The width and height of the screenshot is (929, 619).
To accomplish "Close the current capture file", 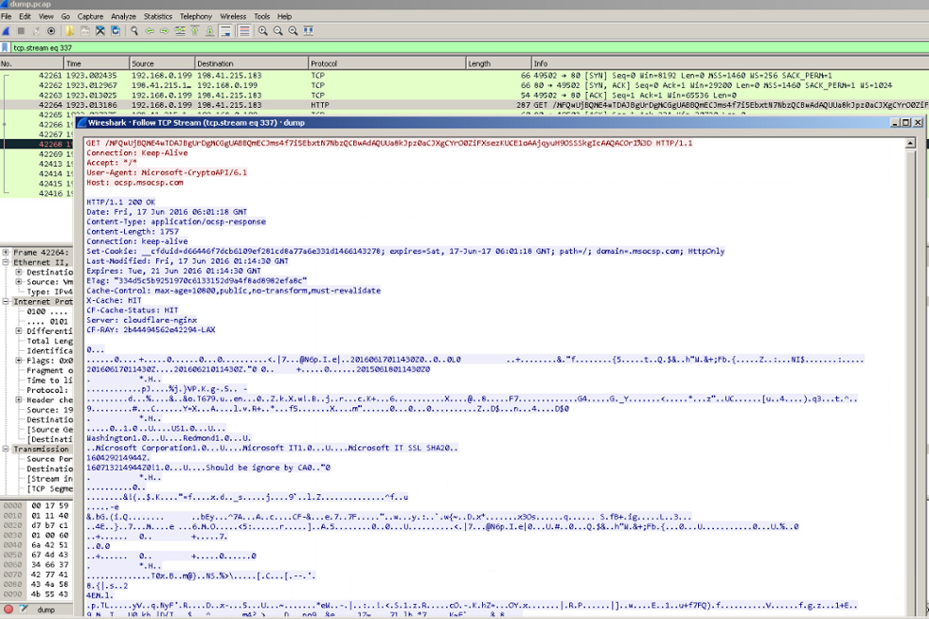I will [x=99, y=29].
